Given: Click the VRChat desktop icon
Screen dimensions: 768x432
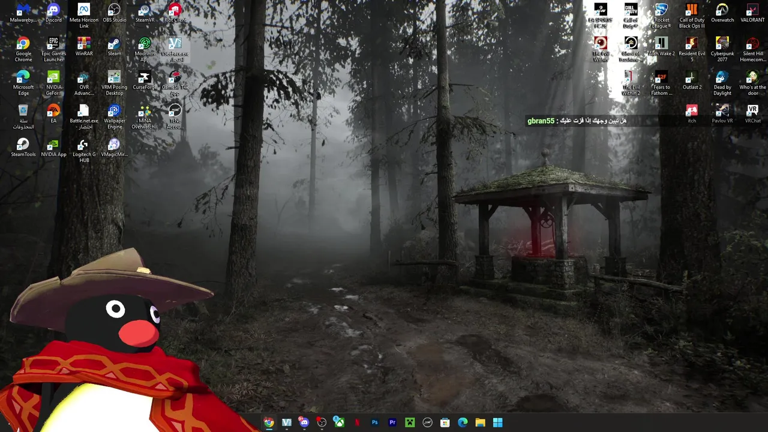Looking at the screenshot, I should (752, 114).
